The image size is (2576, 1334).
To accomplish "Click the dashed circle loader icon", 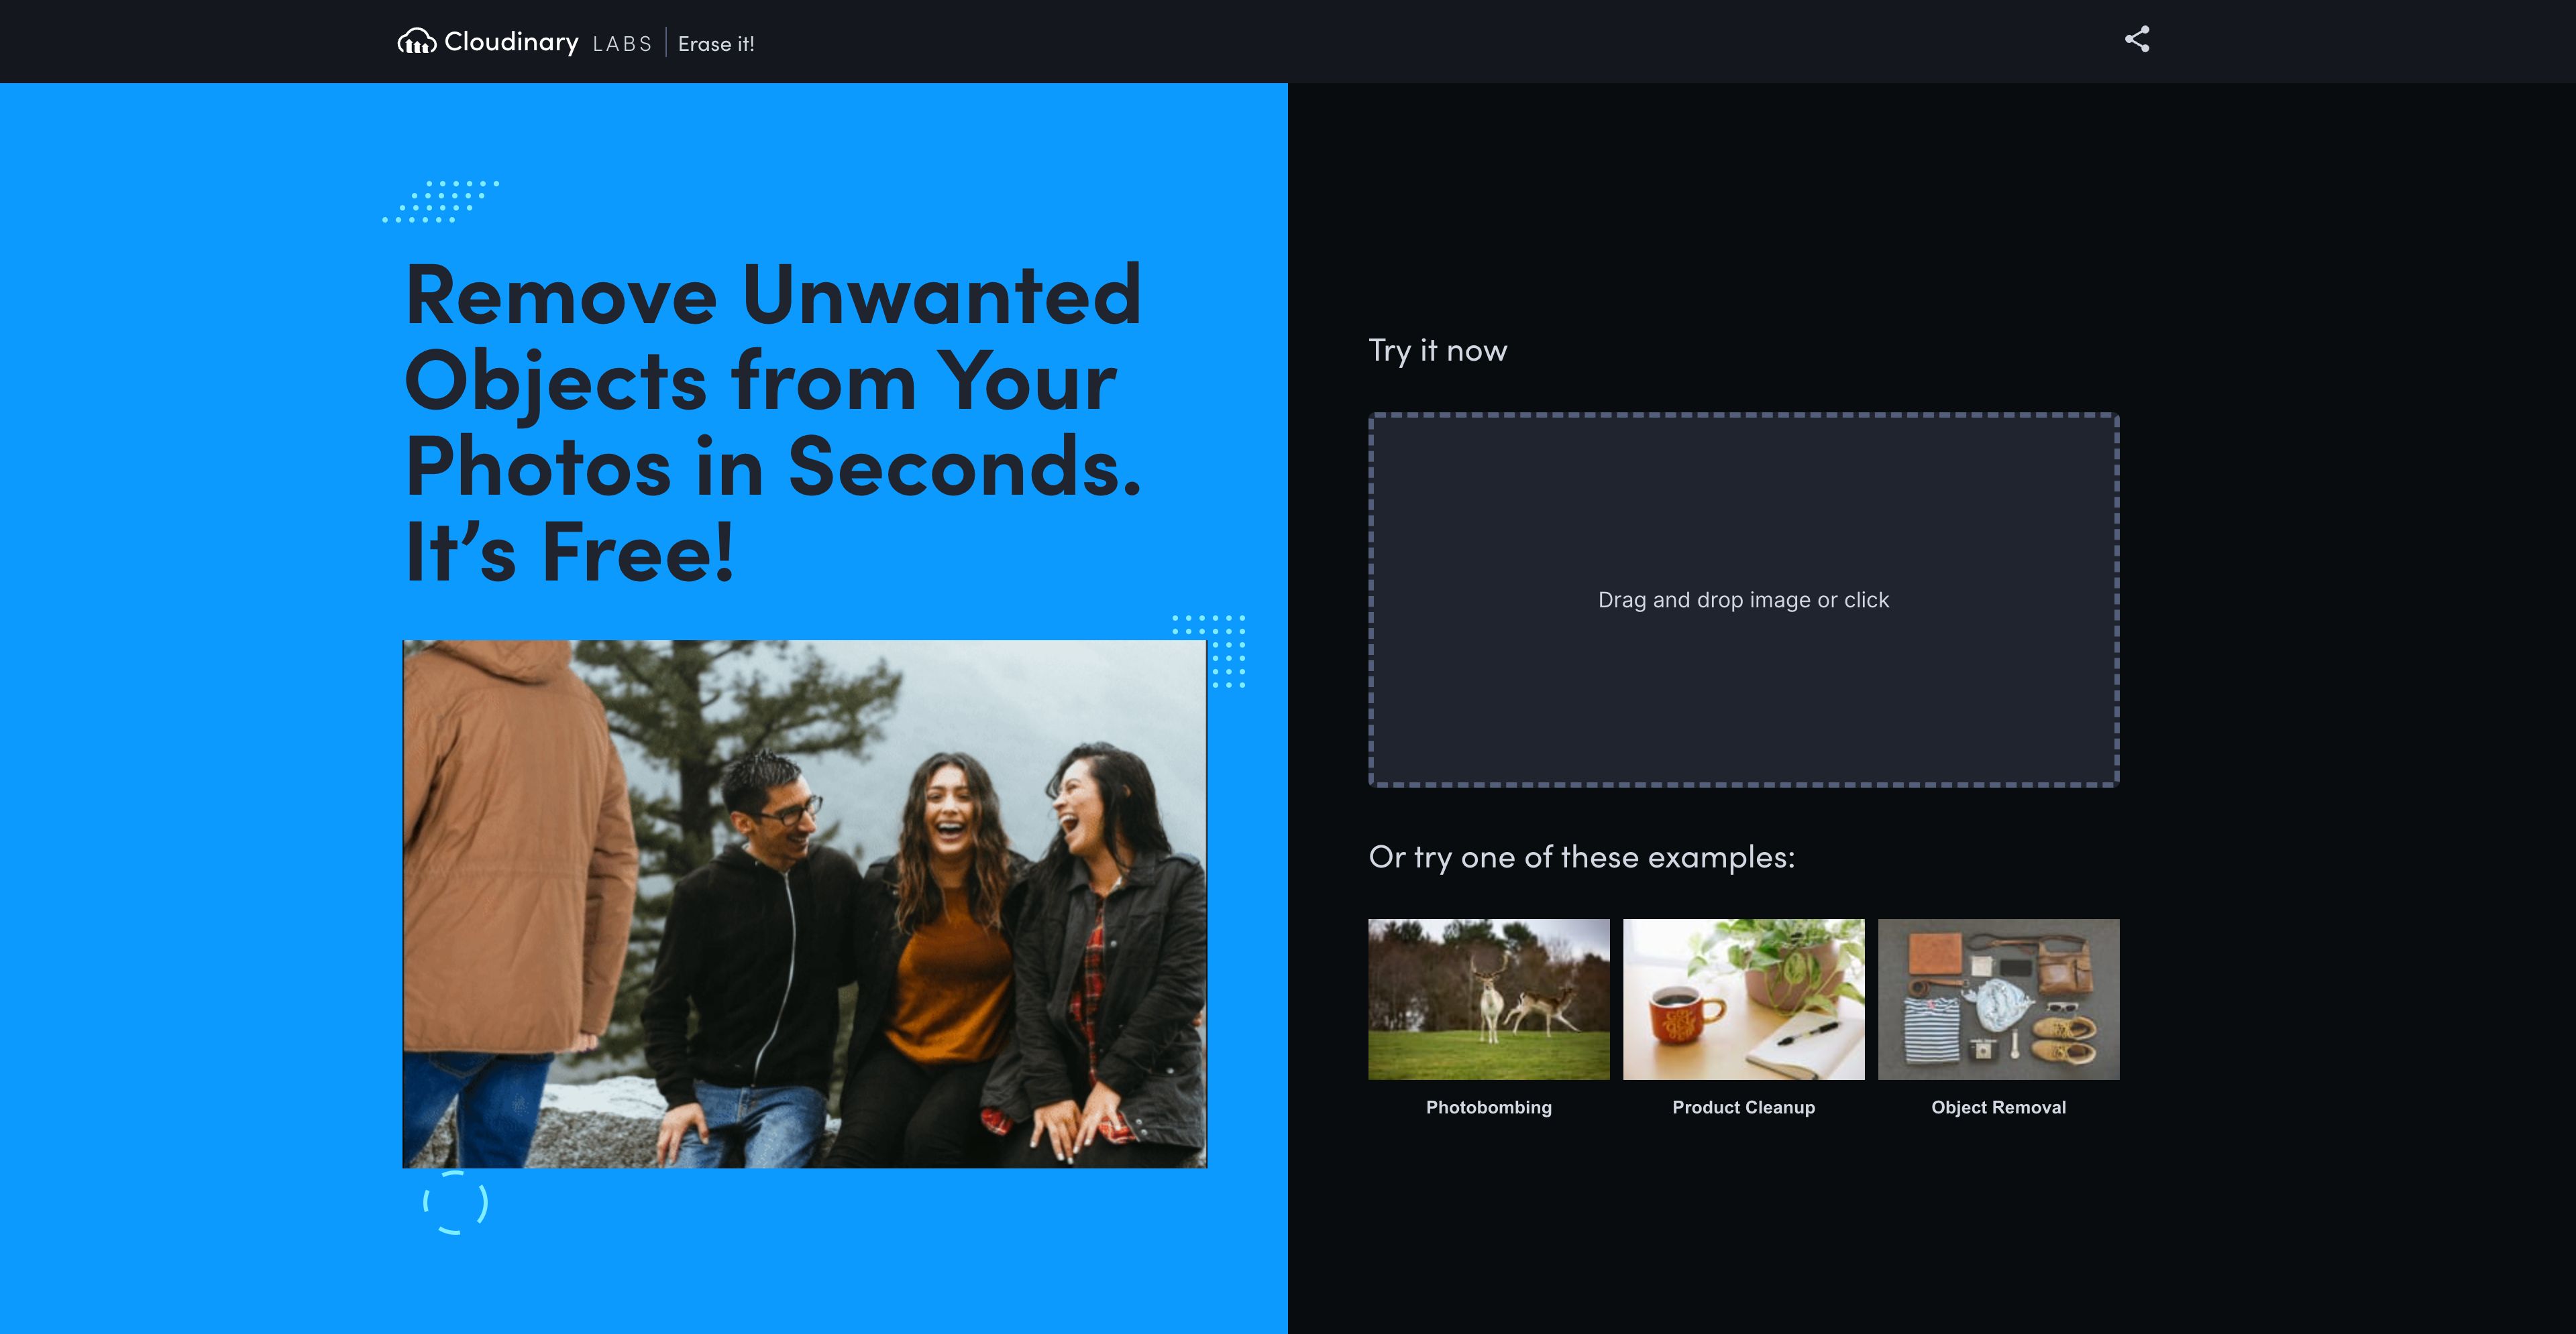I will point(455,1202).
